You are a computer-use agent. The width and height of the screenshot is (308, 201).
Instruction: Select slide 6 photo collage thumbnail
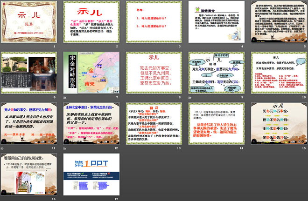pos(29,73)
